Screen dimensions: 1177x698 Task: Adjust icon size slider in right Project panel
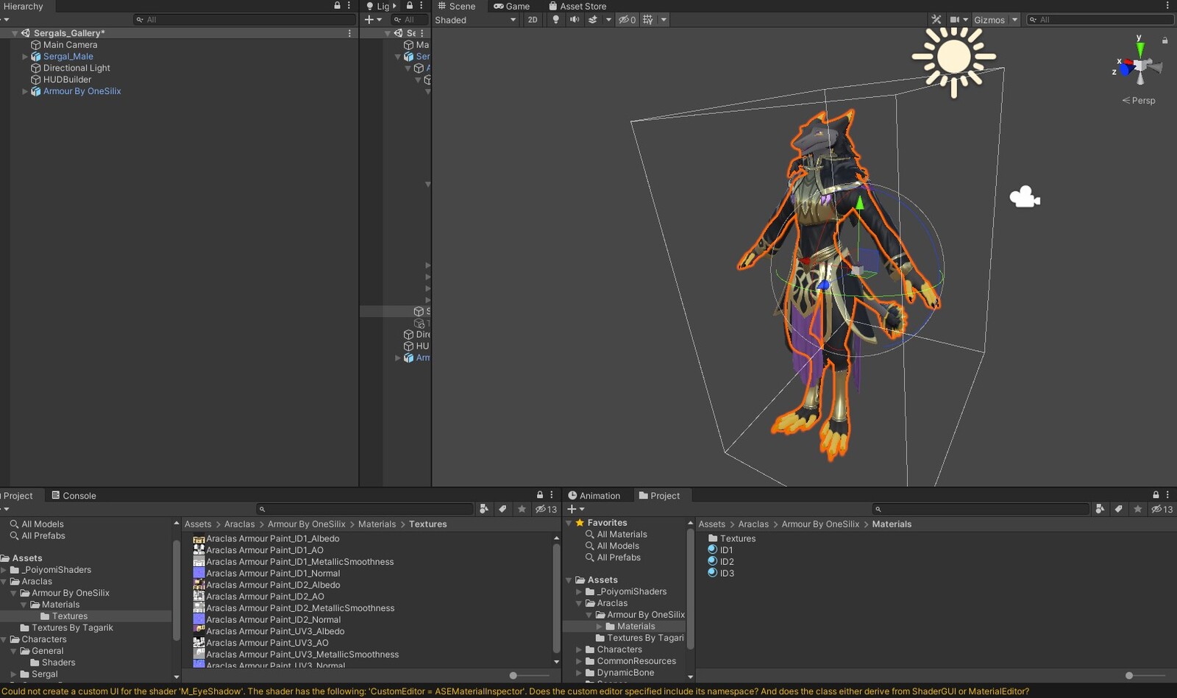1129,675
